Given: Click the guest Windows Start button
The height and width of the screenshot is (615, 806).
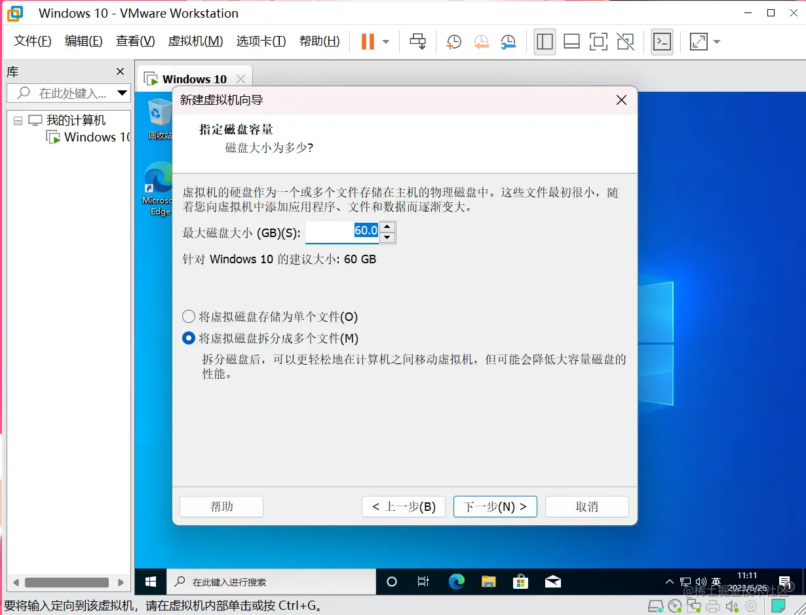Looking at the screenshot, I should click(x=151, y=582).
